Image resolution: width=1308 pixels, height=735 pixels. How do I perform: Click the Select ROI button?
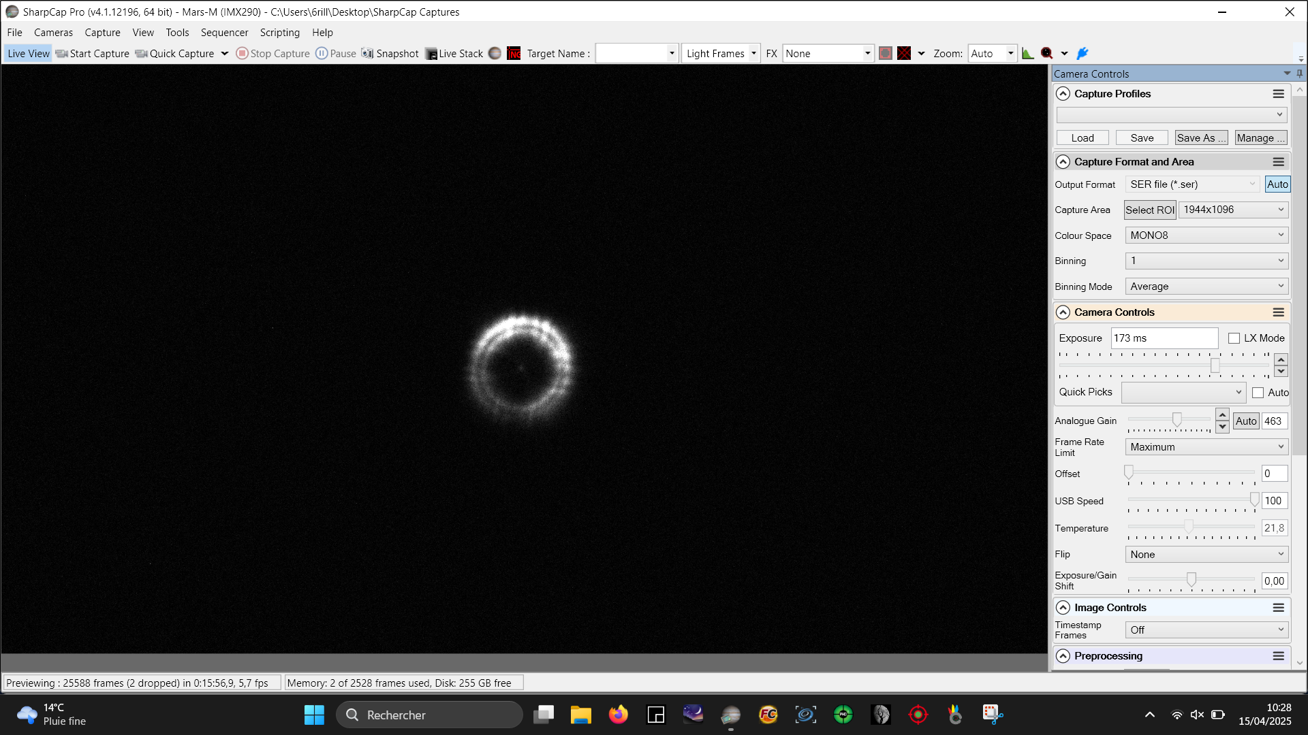(x=1149, y=210)
